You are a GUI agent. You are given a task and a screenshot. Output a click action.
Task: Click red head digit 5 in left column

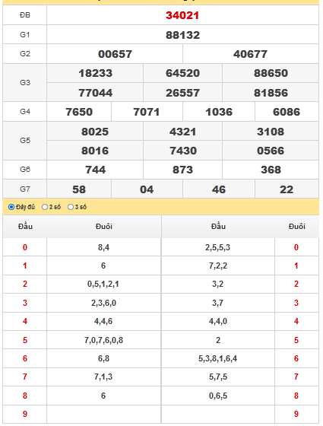(25, 340)
